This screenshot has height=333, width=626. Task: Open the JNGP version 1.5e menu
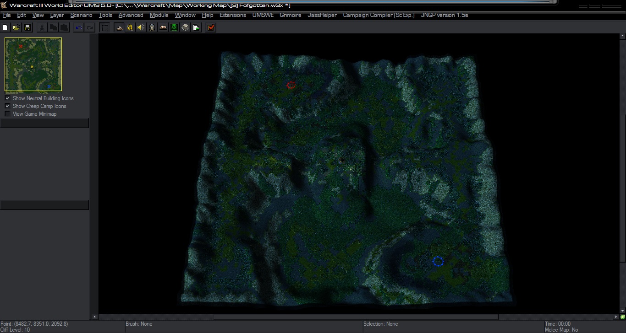coord(444,15)
